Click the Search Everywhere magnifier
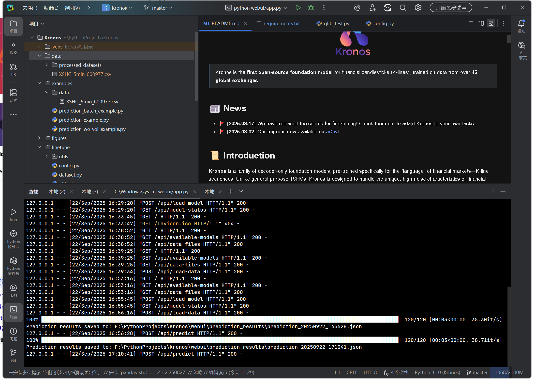This screenshot has width=534, height=381. click(x=403, y=8)
